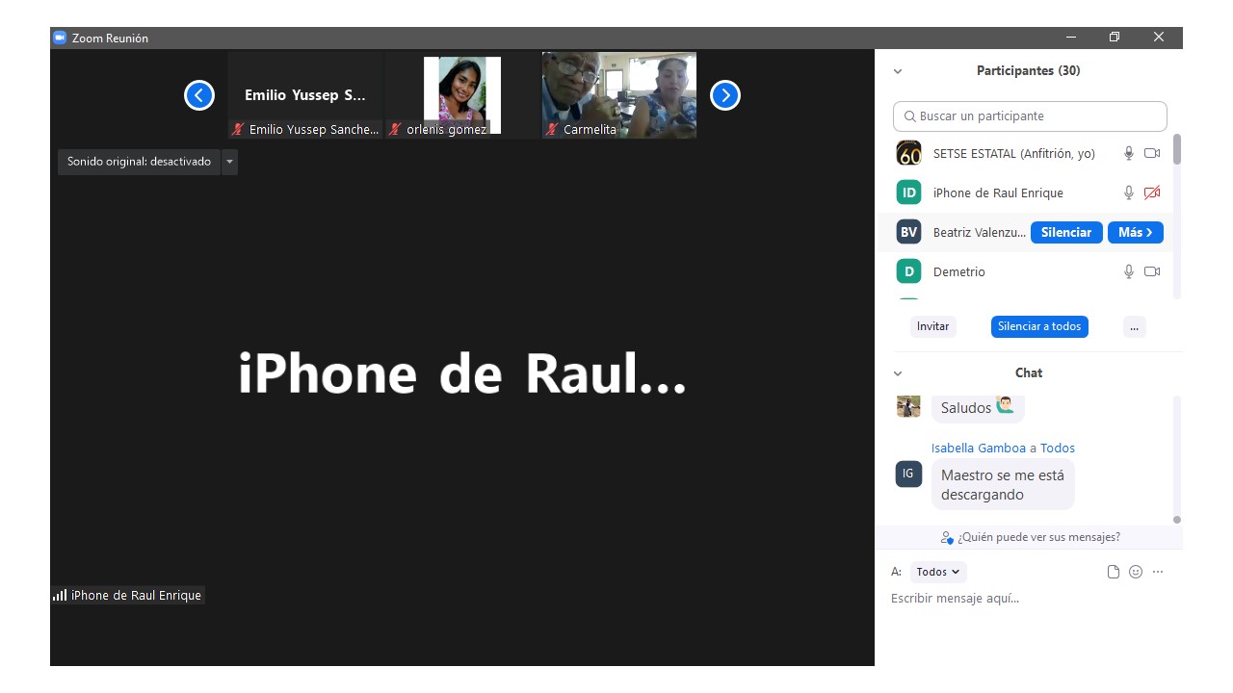Click iPhone de Raul Enrique label on main video
The width and height of the screenshot is (1233, 693).
coord(136,596)
